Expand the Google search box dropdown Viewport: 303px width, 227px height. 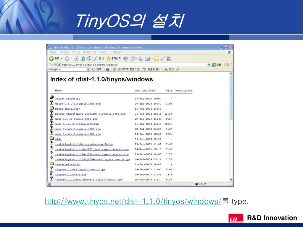(88, 69)
